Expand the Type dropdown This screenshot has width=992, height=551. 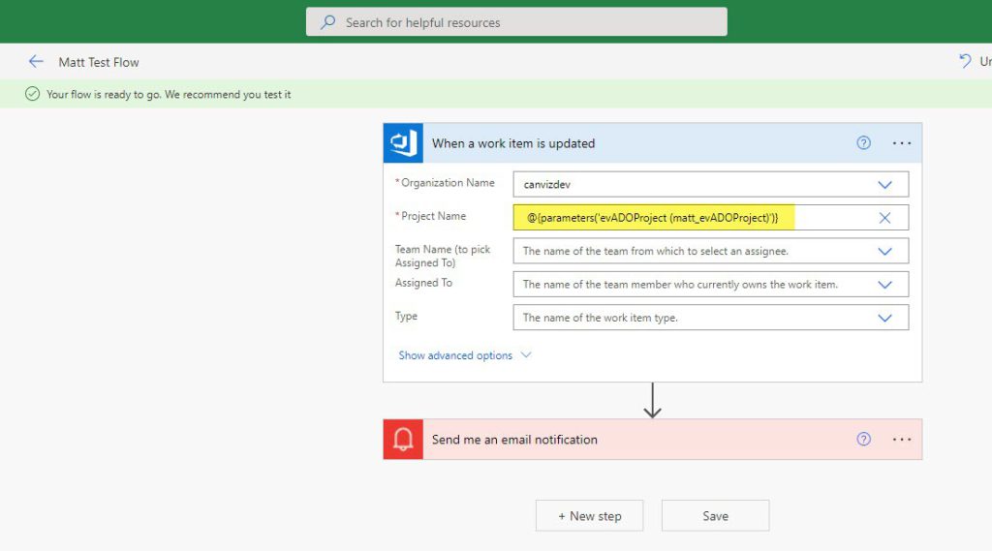(x=884, y=318)
